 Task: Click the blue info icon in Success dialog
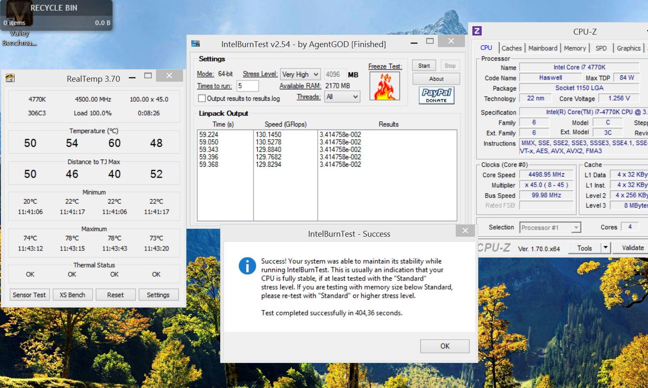click(247, 266)
